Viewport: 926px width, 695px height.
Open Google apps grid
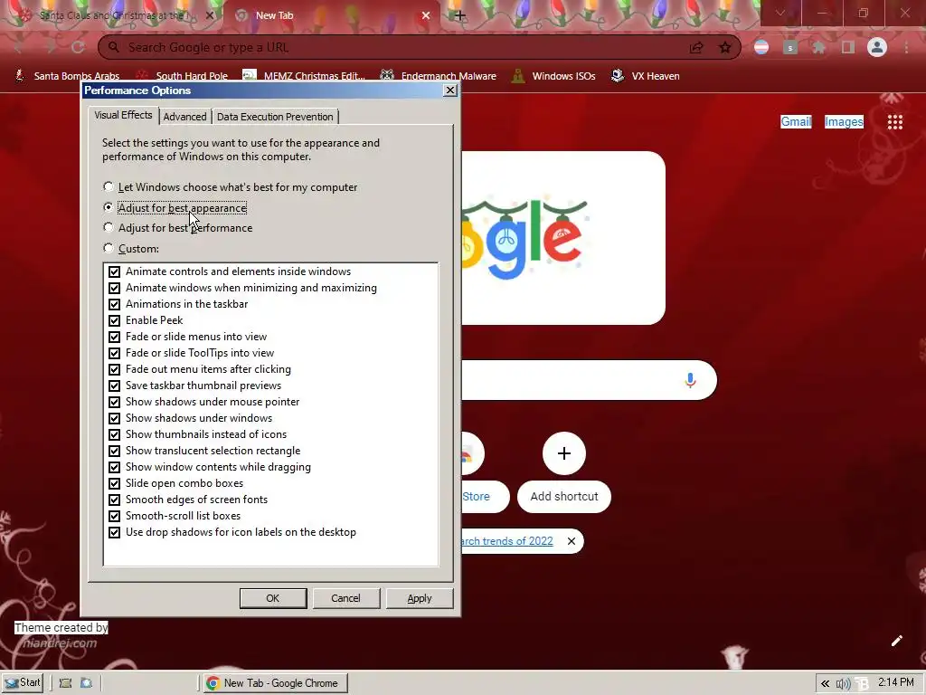pos(895,122)
